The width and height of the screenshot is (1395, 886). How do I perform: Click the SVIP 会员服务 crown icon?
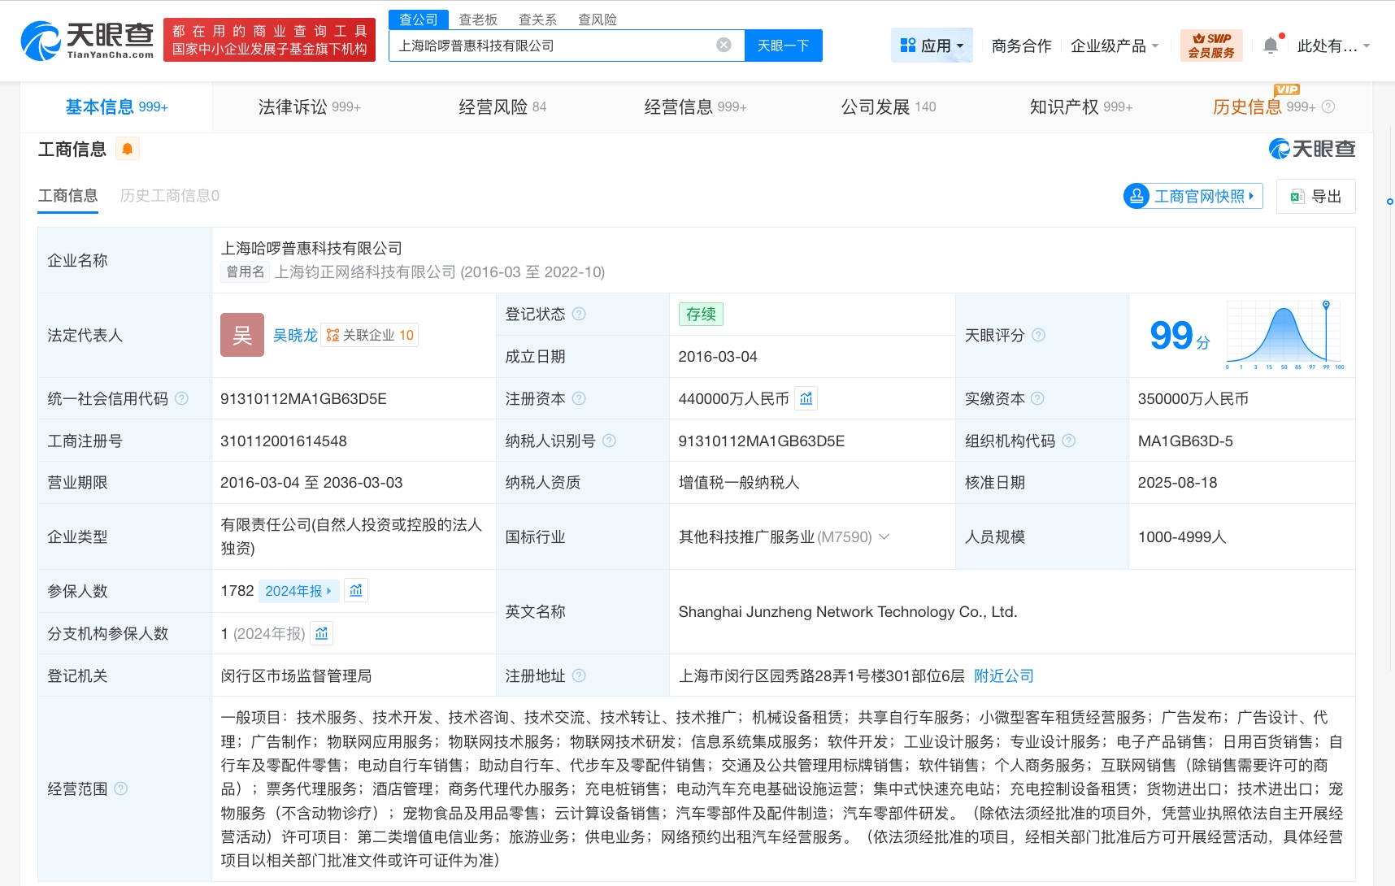pos(1199,39)
